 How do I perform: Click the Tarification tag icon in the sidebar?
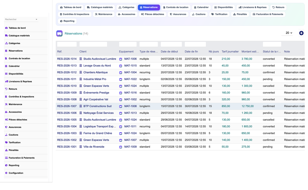(x=6, y=142)
